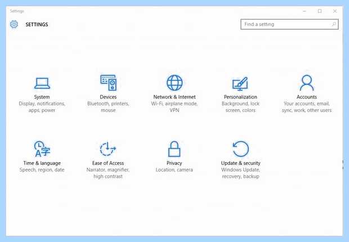Close the Settings window
Screen dimensions: 349x242
(335, 11)
